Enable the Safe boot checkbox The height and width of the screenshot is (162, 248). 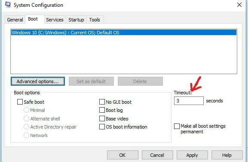(20, 102)
